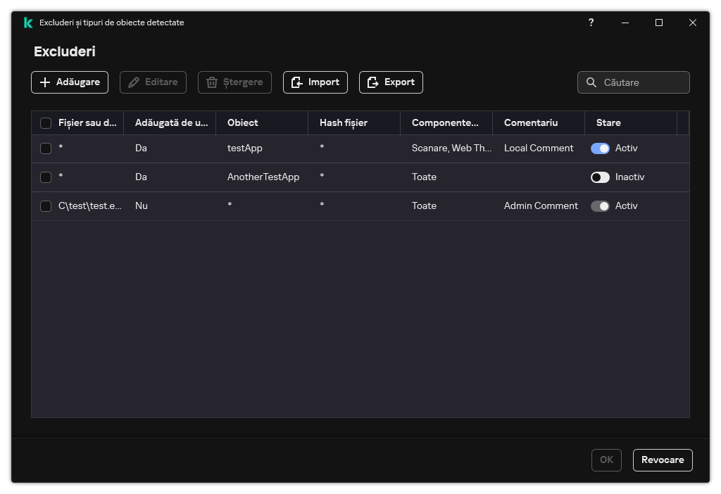Image resolution: width=721 pixels, height=494 pixels.
Task: Disable the Activ toggle for testApp
Action: [x=600, y=148]
